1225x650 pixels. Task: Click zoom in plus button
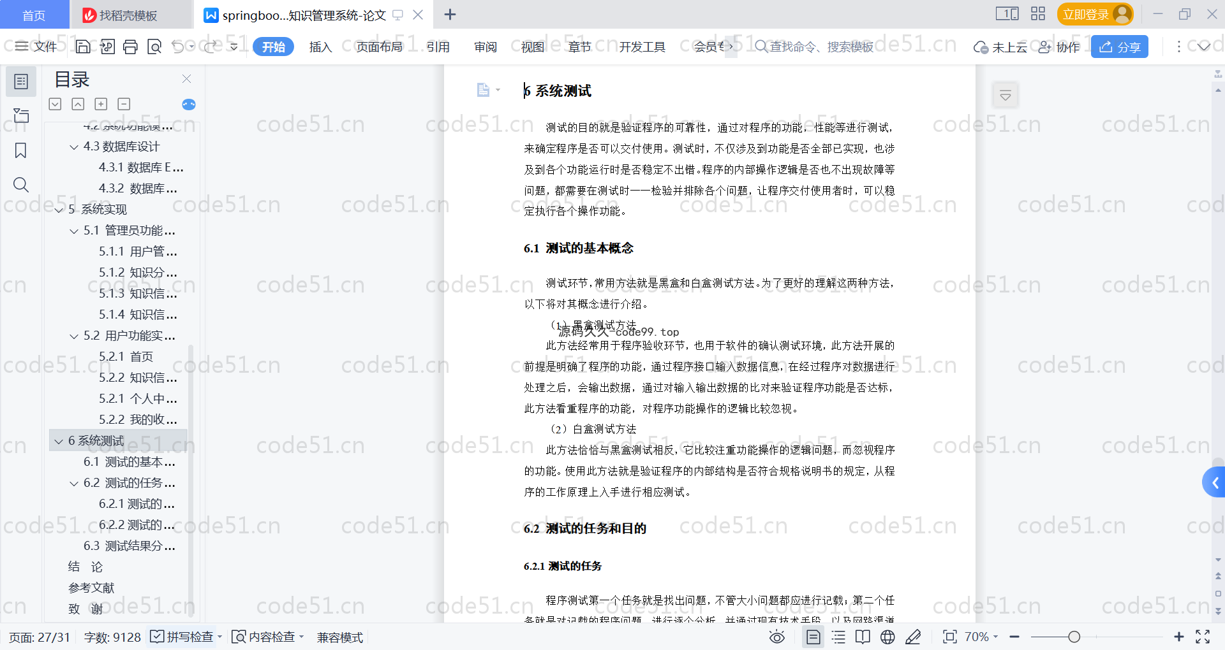coord(1179,637)
